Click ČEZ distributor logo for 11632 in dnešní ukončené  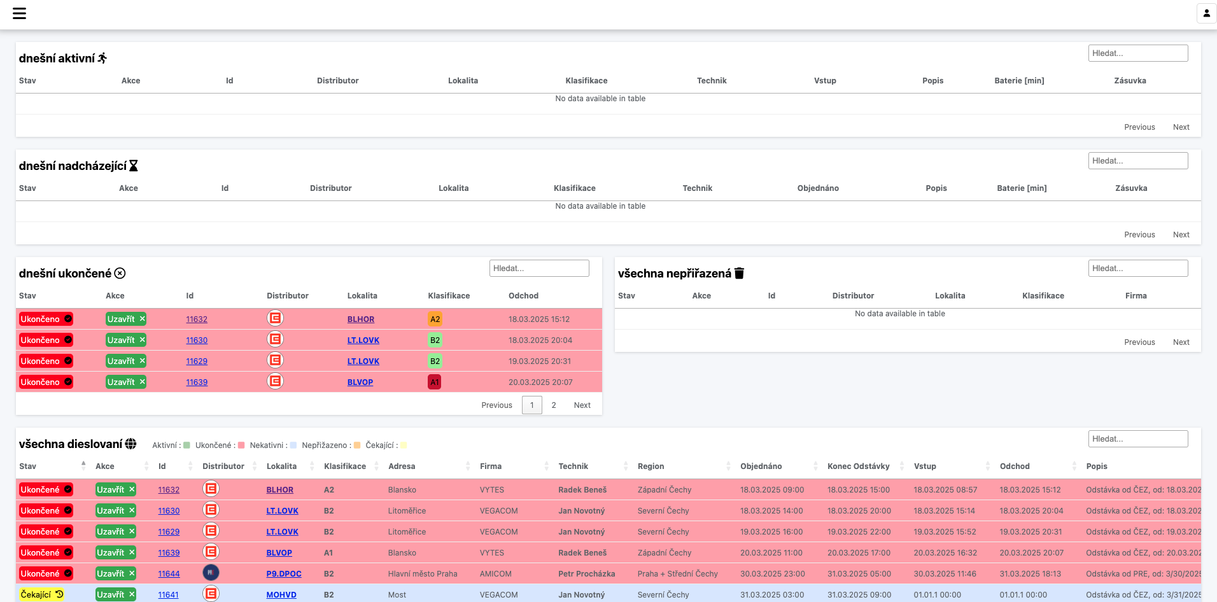click(275, 318)
